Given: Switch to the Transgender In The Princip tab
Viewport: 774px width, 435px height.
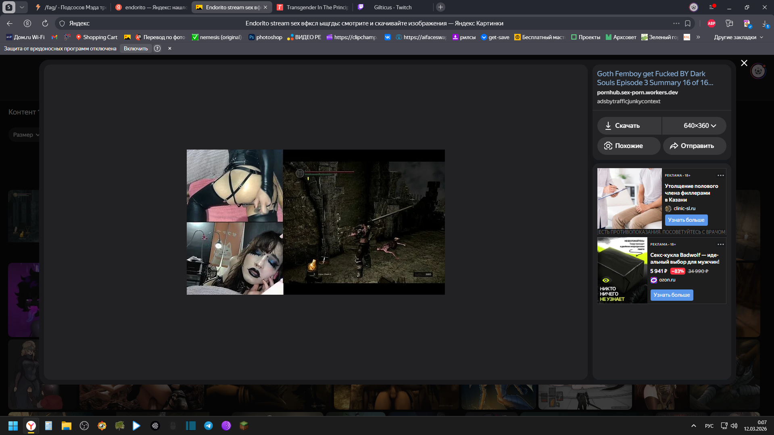Looking at the screenshot, I should [313, 7].
